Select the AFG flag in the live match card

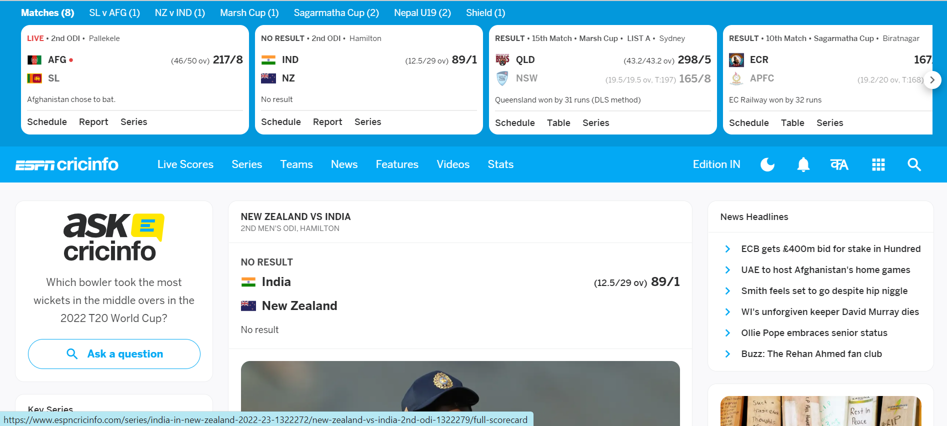point(34,60)
